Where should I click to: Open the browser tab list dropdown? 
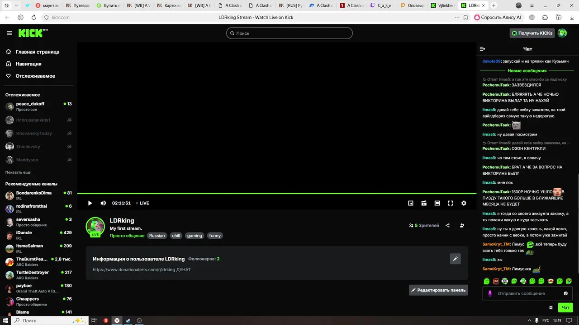(17, 5)
